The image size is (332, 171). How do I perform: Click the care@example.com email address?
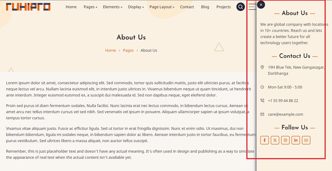[x=286, y=114]
